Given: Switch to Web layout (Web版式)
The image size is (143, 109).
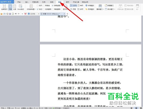Looking at the screenshot, I should [x=21, y=7].
